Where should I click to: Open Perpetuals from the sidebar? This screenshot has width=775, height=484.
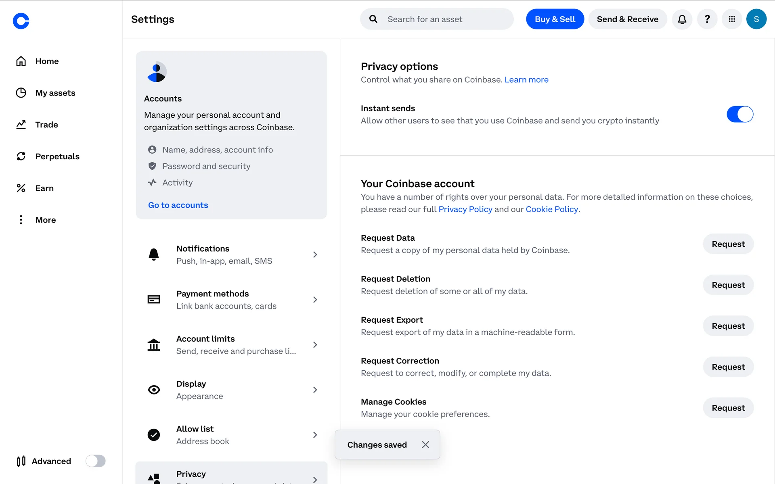pos(57,156)
